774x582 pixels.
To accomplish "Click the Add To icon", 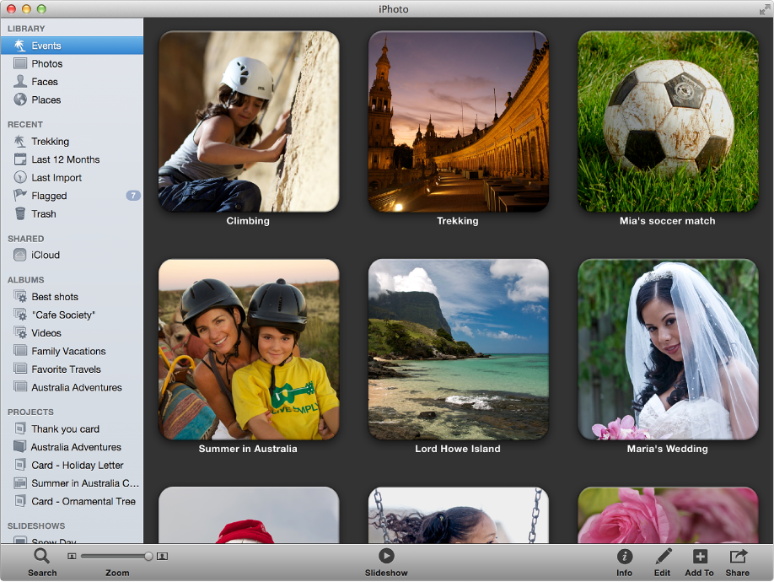I will pyautogui.click(x=699, y=557).
